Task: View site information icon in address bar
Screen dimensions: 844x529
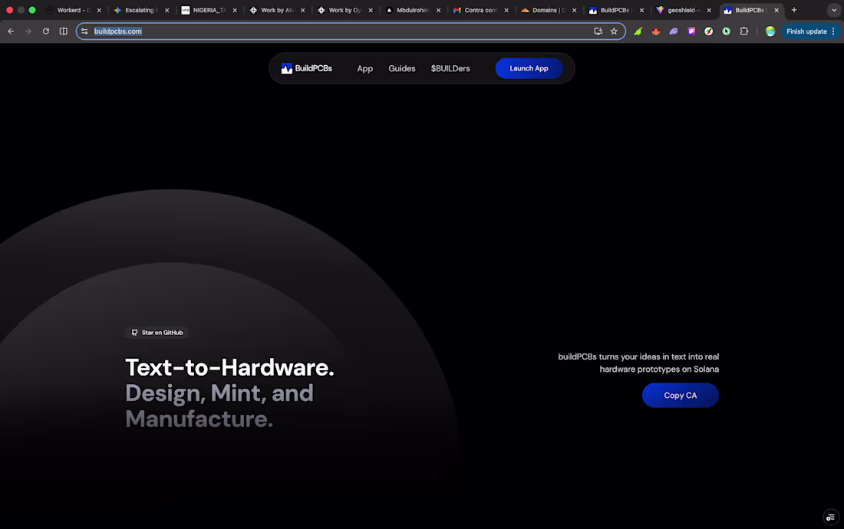Action: coord(84,31)
